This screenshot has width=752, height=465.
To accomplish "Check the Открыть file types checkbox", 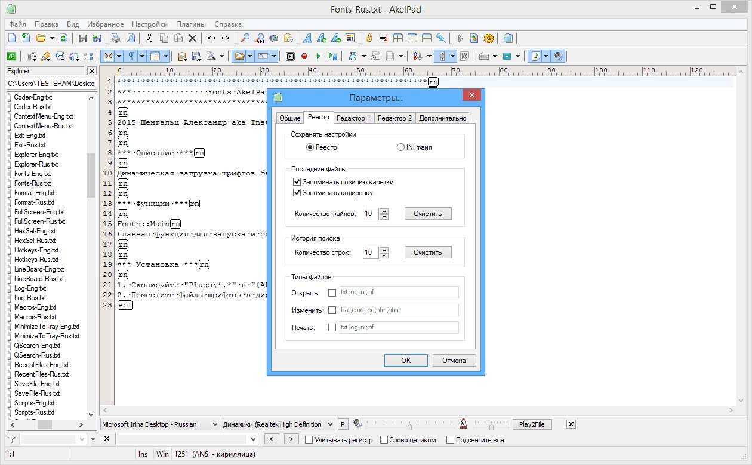I will click(x=332, y=292).
